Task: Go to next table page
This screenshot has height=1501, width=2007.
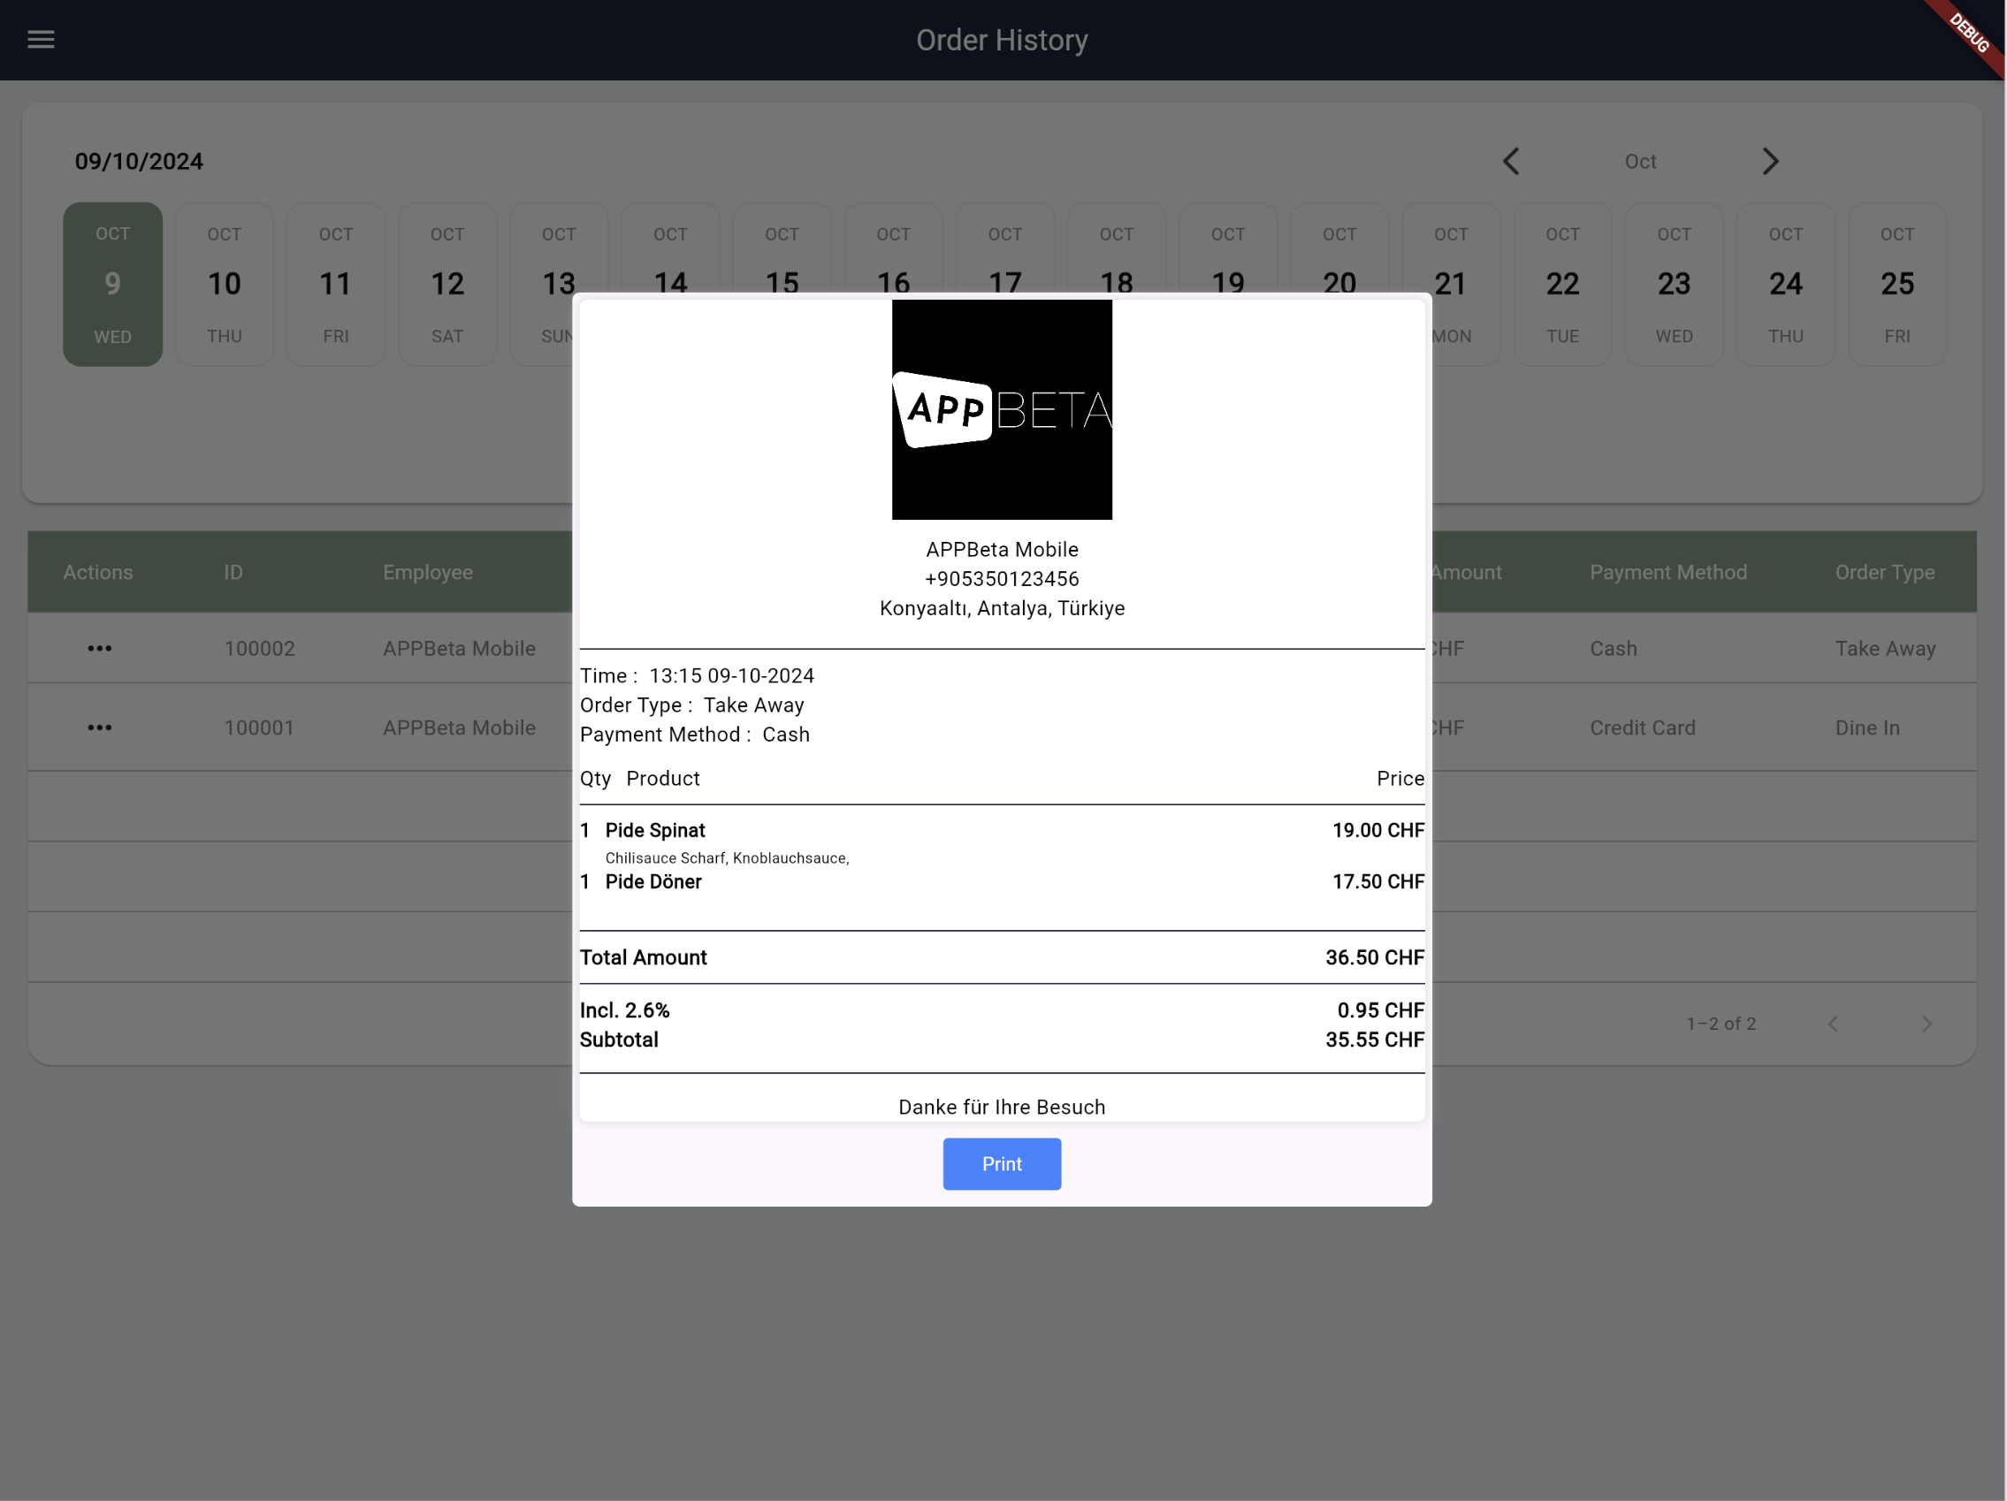Action: 1927,1024
